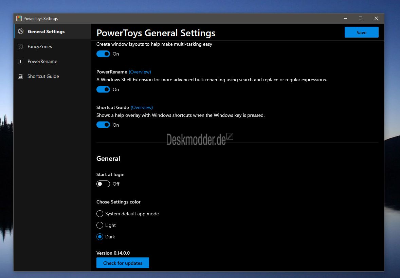
Task: Click the General Settings gear icon
Action: click(21, 31)
